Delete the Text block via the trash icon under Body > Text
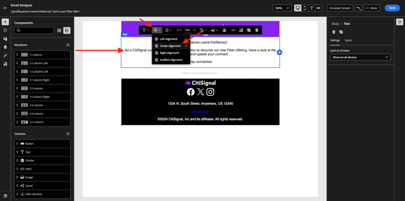Viewport: 405px width, 201px height. point(334,32)
